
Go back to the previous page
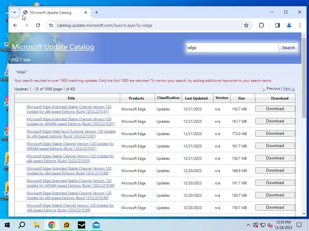click(x=15, y=25)
